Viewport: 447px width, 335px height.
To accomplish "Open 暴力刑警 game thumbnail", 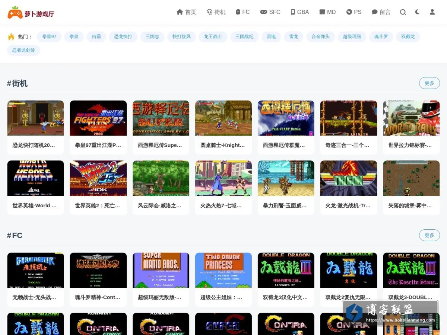I will 286,178.
